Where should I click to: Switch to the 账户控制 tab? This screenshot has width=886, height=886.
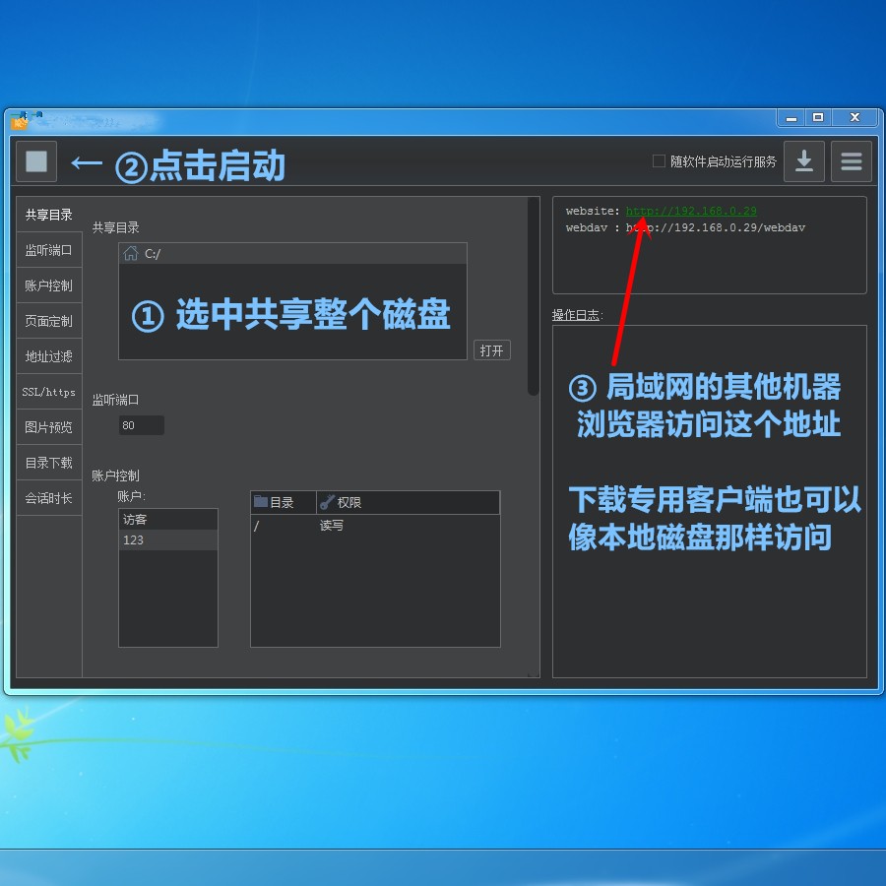[47, 285]
